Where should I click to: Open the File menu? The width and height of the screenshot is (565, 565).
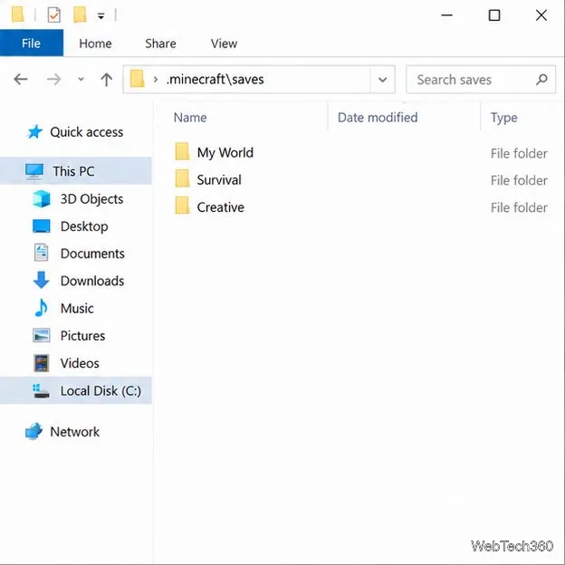(32, 43)
